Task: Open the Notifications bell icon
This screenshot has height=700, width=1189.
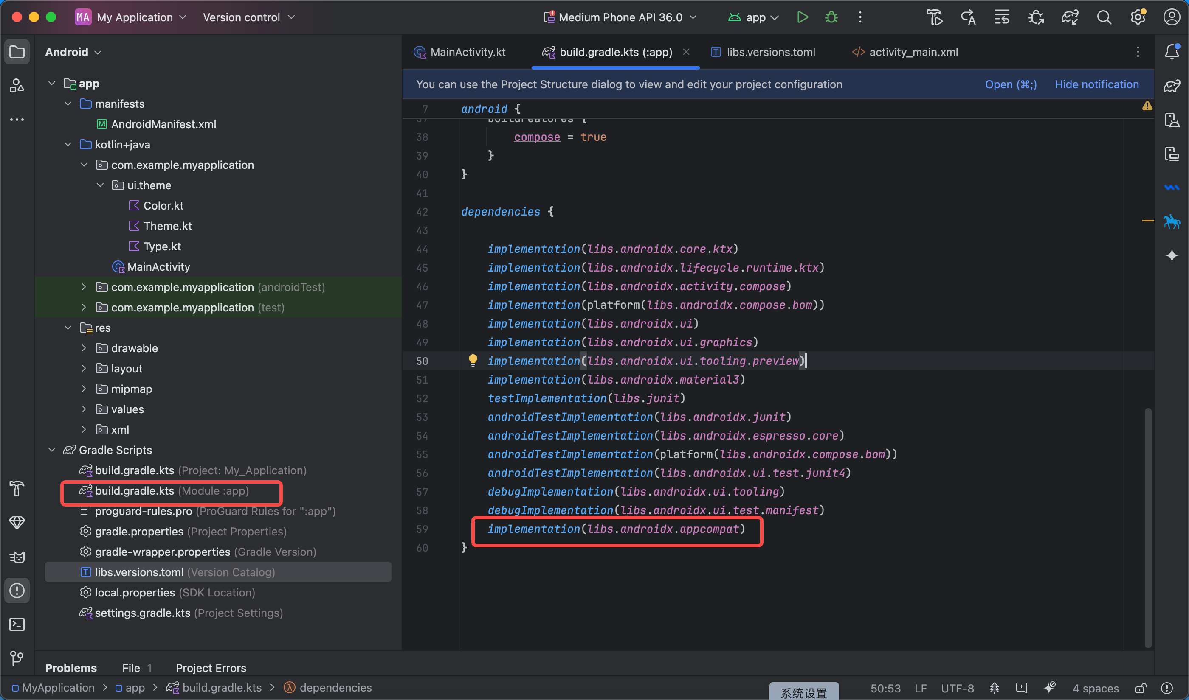Action: [x=1172, y=51]
